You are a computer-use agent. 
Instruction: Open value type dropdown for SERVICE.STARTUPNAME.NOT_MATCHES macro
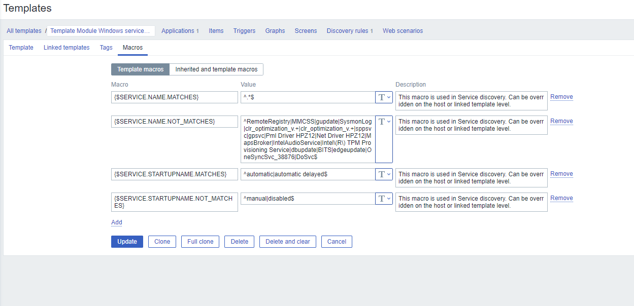[384, 199]
